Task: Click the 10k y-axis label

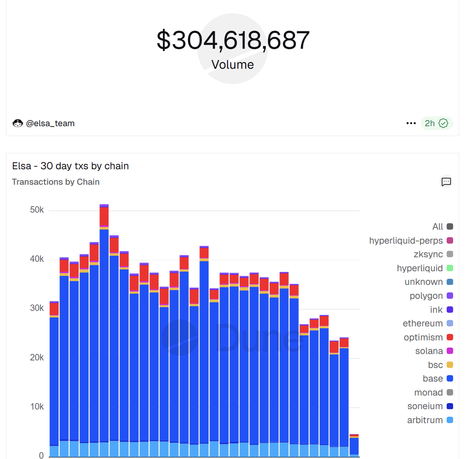Action: pyautogui.click(x=37, y=407)
